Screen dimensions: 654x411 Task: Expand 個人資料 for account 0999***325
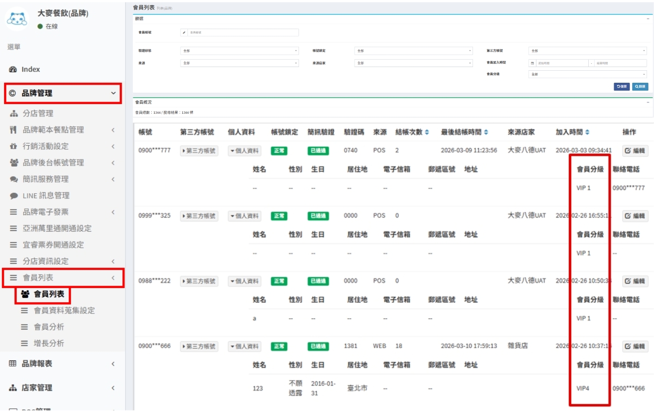point(244,216)
